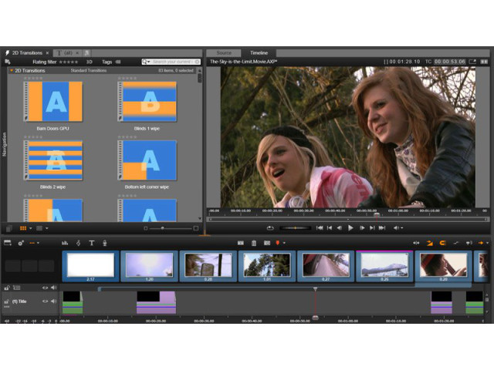Click the play button in the player
The height and width of the screenshot is (370, 494).
350,228
